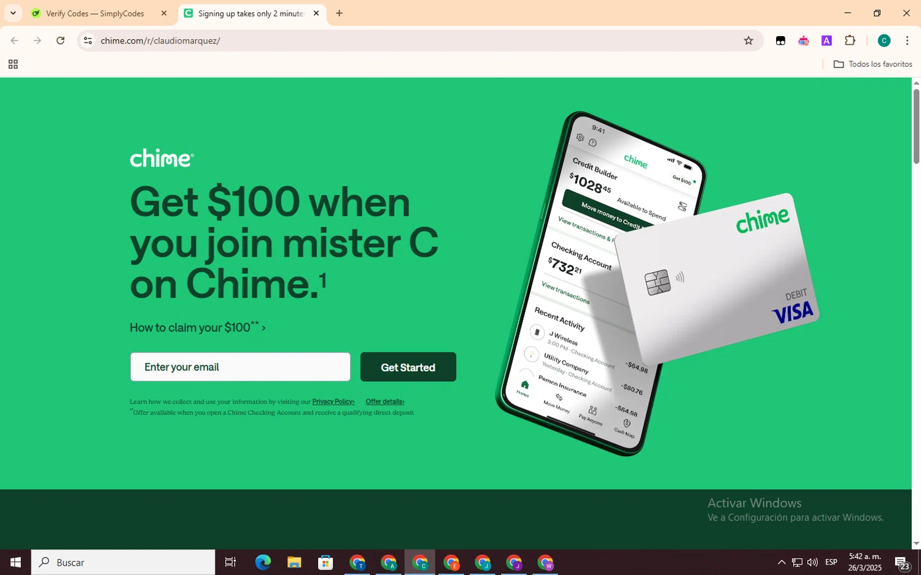Bookmark this page with the star icon
This screenshot has height=575, width=921.
748,40
